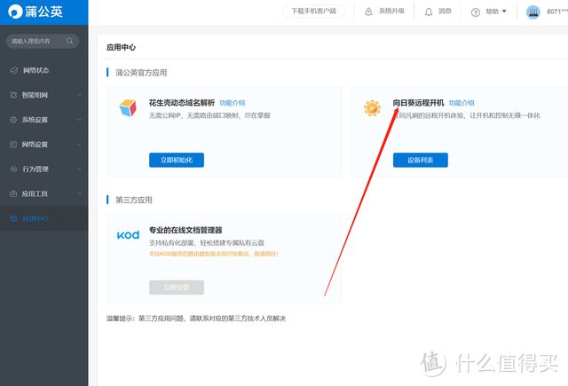Click the 系统设置 gear icon
The width and height of the screenshot is (568, 386).
pos(13,120)
